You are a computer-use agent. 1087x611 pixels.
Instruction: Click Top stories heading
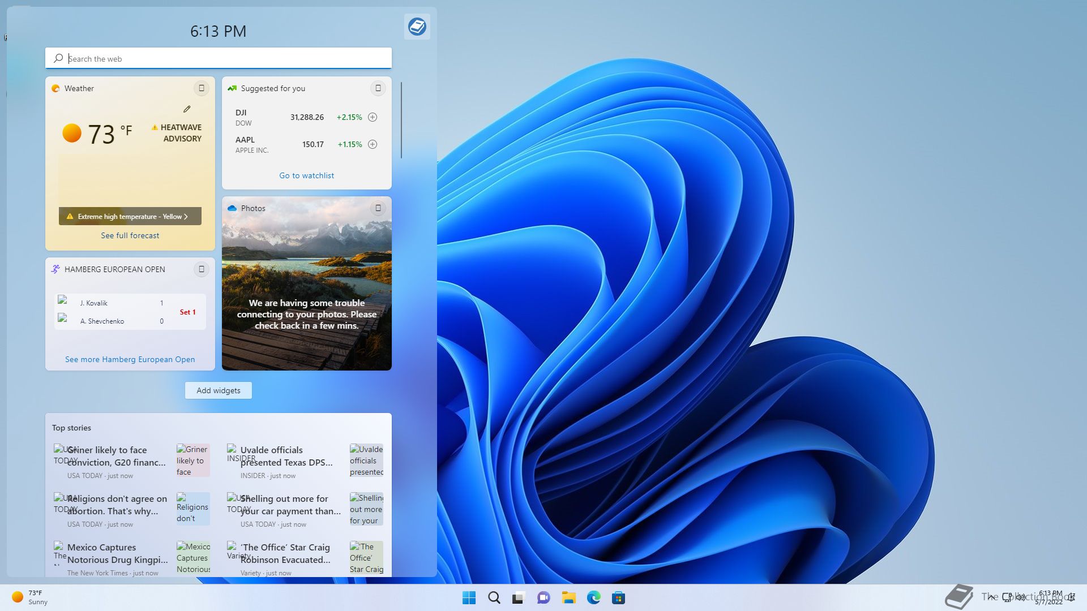(x=71, y=428)
